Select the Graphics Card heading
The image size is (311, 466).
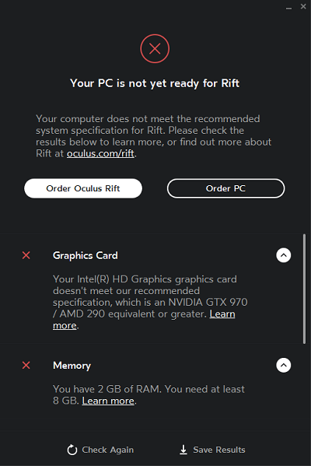pyautogui.click(x=86, y=256)
